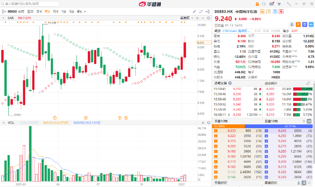Close the VOL indicator panel
Viewport: 315px width, 187px height.
(x=203, y=123)
